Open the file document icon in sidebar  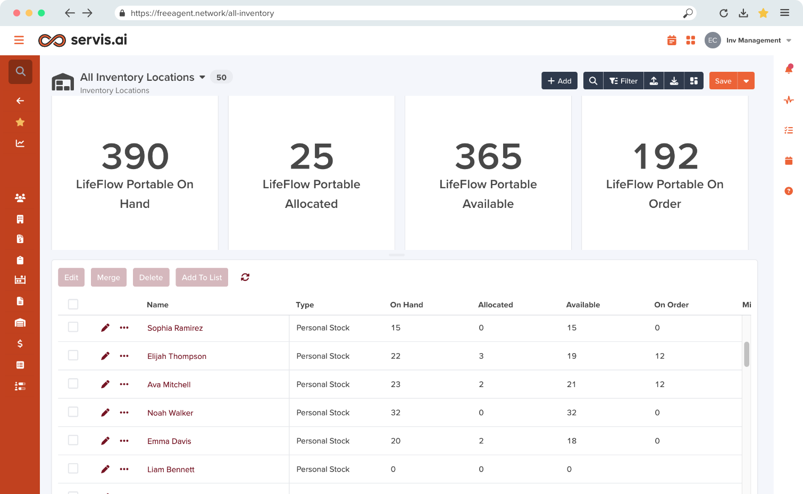[x=20, y=302]
